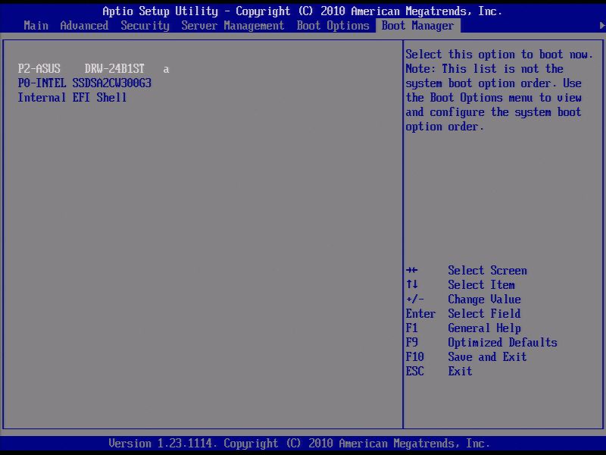Click the right arrow menu scroll indicator
Viewport: 606px width, 455px height.
tap(601, 25)
